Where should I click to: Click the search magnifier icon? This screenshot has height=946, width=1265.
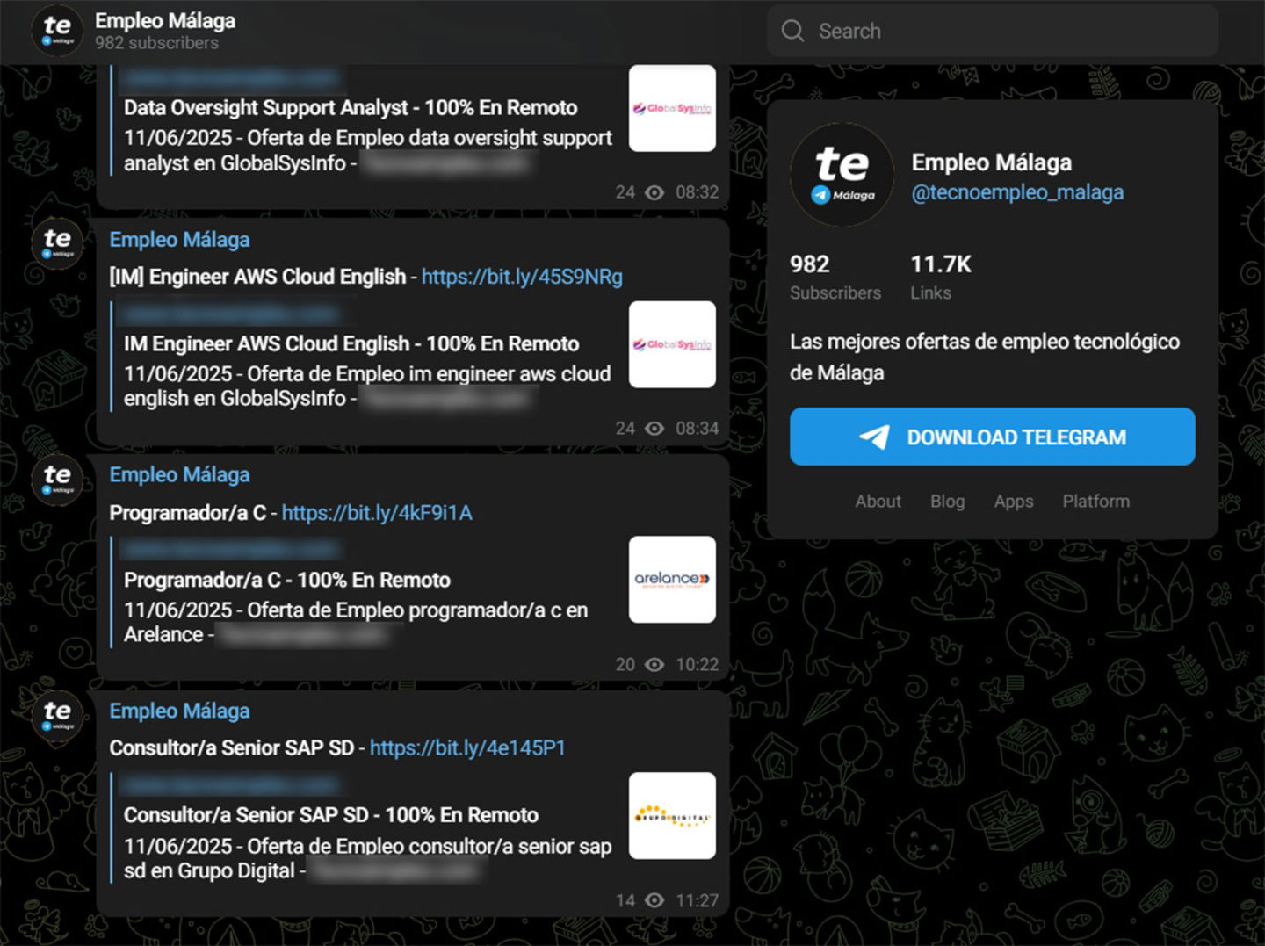(x=792, y=31)
